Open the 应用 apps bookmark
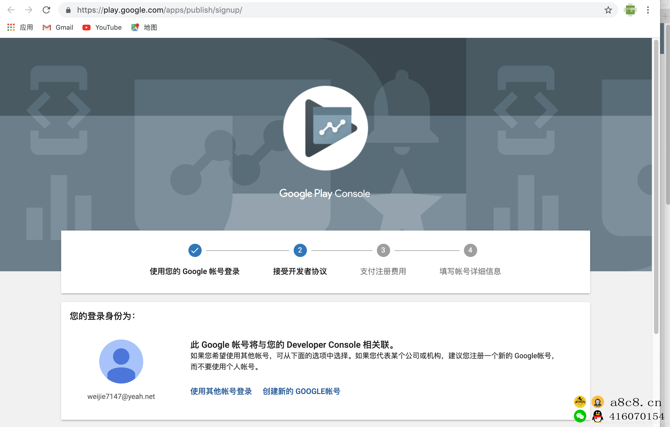The width and height of the screenshot is (670, 427). coord(20,27)
